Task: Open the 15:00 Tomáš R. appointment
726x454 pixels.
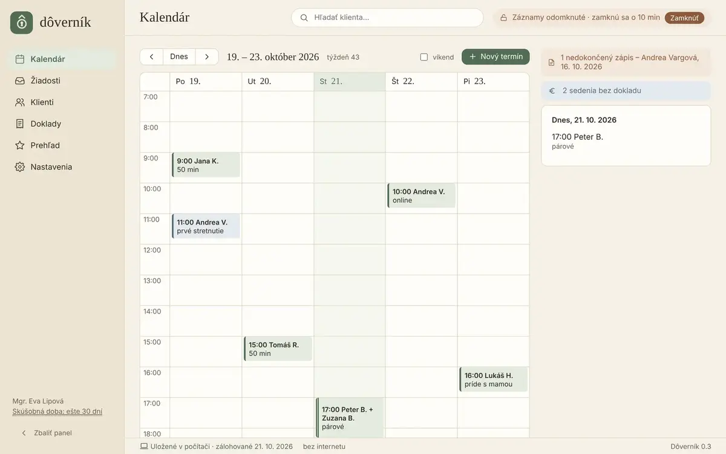Action: coord(278,349)
